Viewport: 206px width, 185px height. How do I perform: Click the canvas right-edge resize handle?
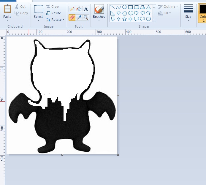[118, 95]
